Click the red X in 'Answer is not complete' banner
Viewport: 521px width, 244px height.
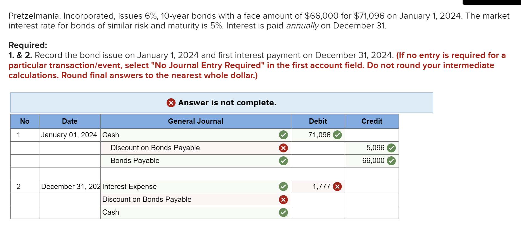[171, 103]
